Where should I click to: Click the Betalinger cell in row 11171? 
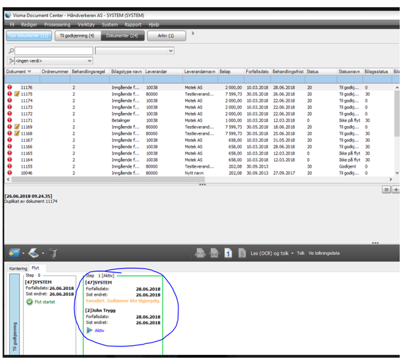tap(121, 120)
